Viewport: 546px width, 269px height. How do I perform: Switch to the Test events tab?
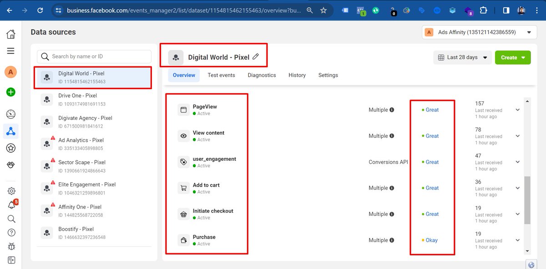point(221,75)
